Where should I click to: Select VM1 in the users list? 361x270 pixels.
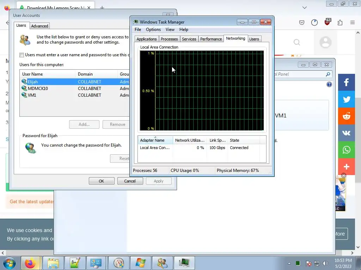click(x=75, y=95)
